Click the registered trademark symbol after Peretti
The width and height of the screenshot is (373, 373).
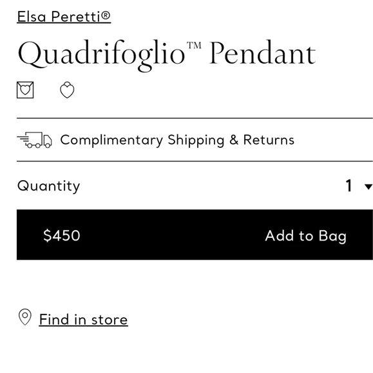(x=106, y=15)
